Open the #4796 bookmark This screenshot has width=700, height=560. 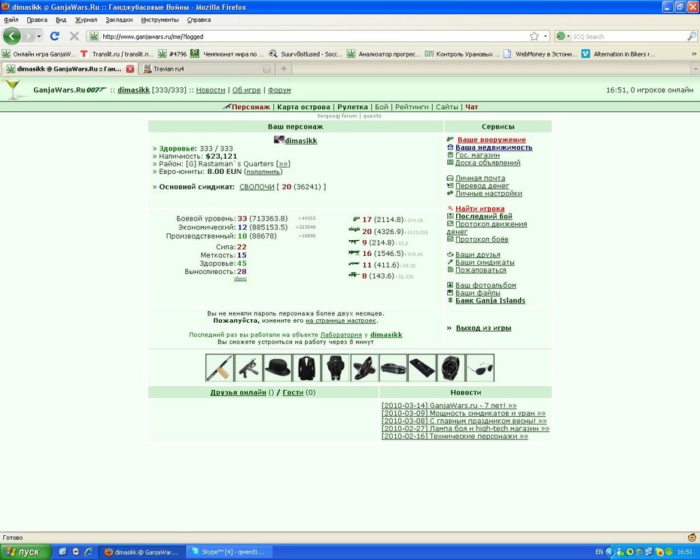coord(173,54)
